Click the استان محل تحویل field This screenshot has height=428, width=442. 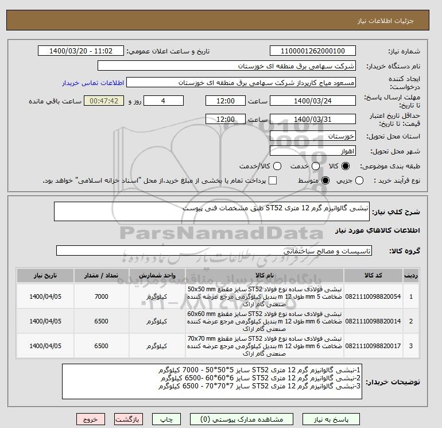313,137
